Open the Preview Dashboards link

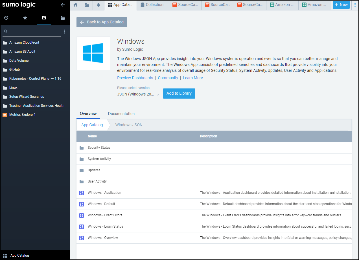tap(135, 78)
